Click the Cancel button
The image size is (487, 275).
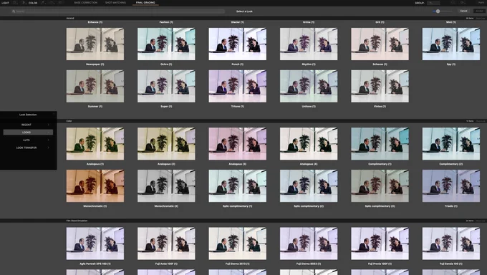463,11
